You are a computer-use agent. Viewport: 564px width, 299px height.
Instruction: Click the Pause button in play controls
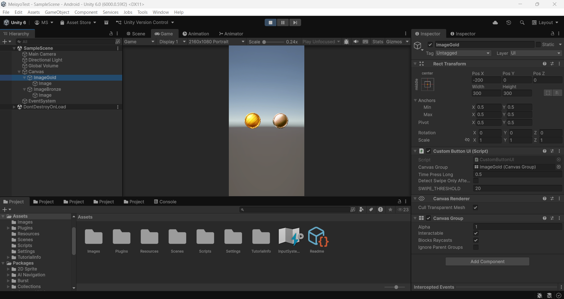coord(283,23)
